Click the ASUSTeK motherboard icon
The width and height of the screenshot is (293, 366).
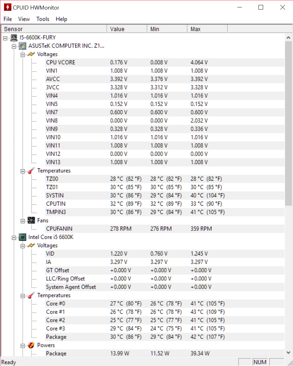click(x=23, y=46)
